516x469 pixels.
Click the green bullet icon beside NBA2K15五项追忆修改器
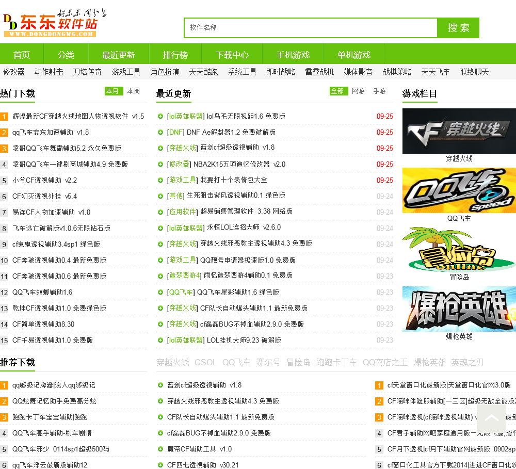click(160, 164)
